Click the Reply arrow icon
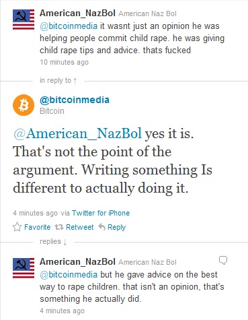The image size is (248, 320). click(x=101, y=227)
